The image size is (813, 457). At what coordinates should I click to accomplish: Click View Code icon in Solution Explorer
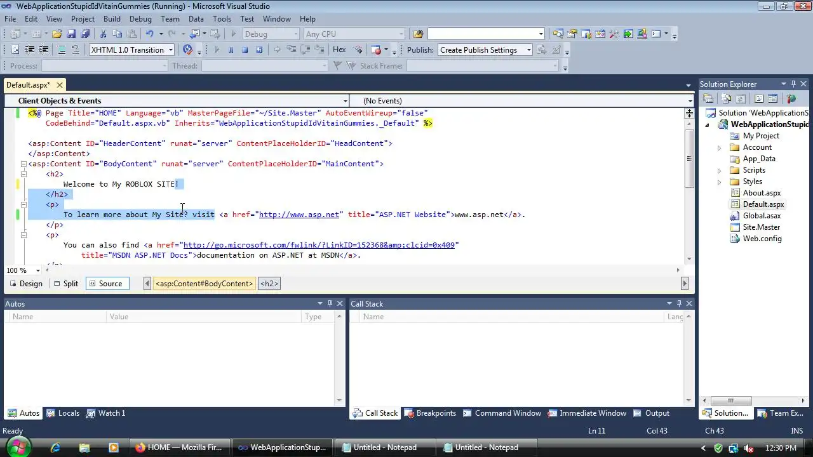758,99
